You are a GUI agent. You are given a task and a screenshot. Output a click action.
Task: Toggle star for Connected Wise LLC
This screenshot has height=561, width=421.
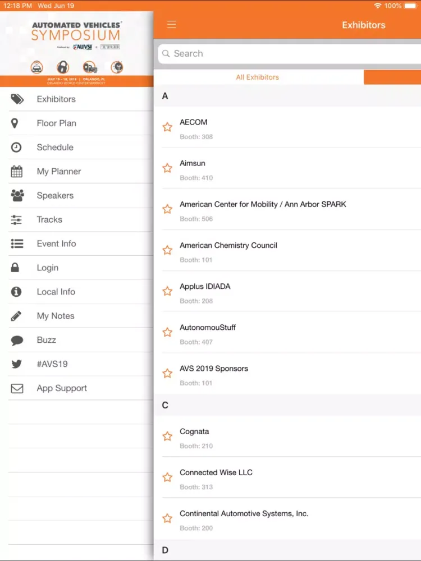click(167, 477)
